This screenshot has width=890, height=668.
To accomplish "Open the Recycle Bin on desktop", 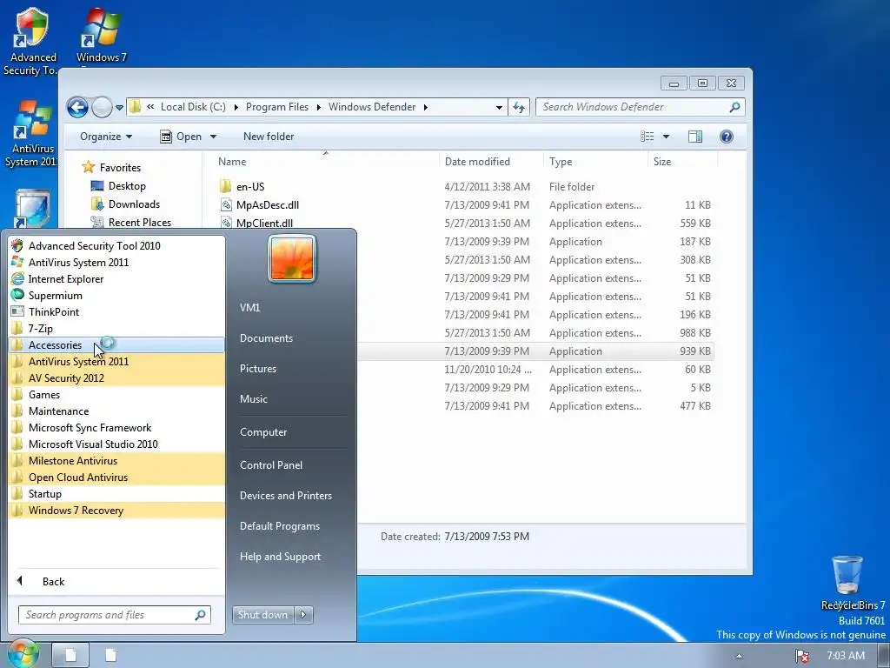I will pyautogui.click(x=847, y=583).
